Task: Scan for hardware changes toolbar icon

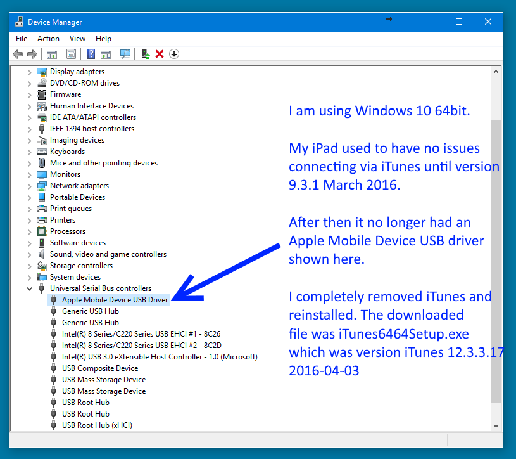Action: tap(125, 54)
